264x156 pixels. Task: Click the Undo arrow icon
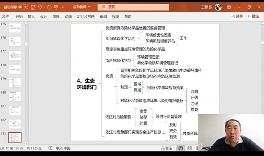(x=40, y=7)
